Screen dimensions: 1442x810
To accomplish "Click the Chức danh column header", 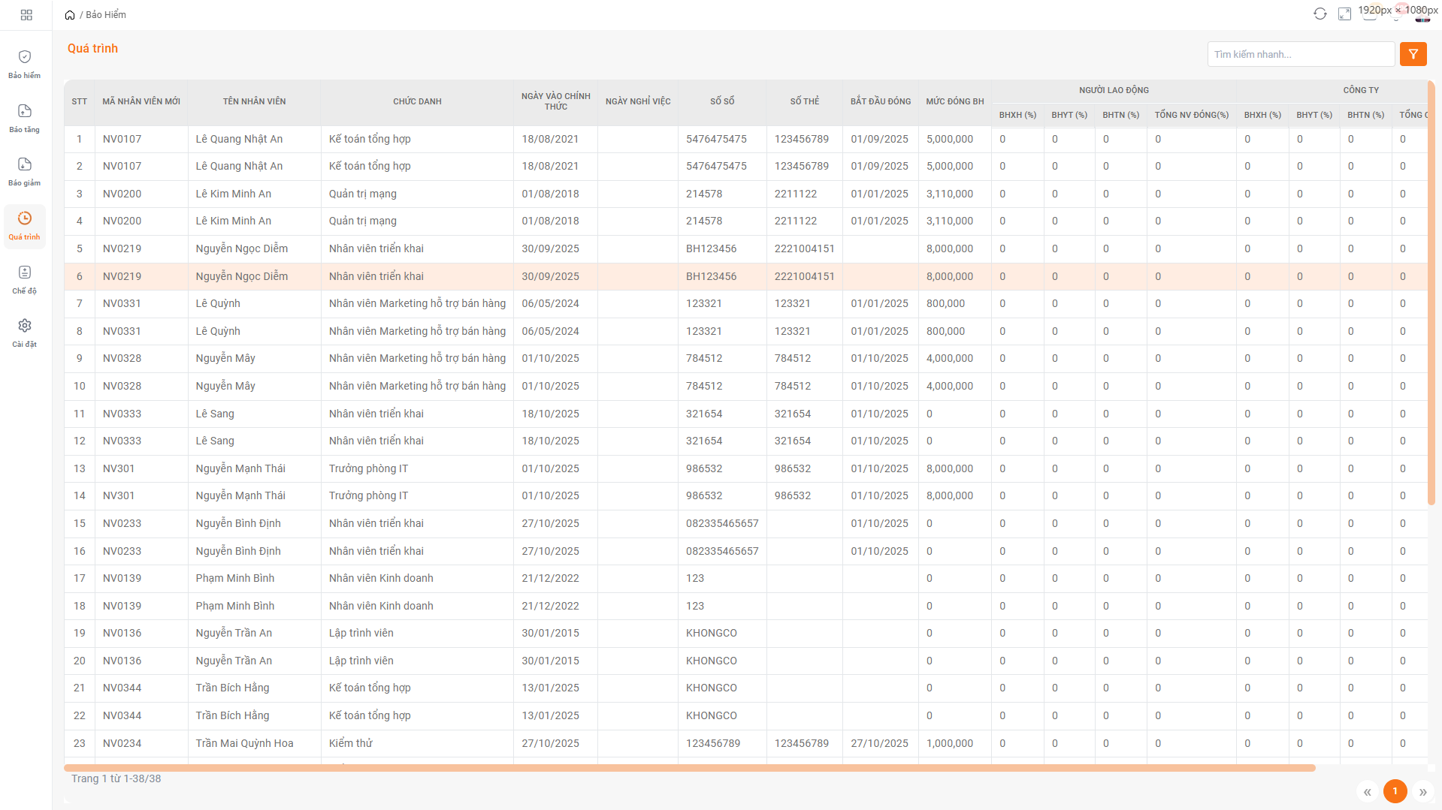I will coord(417,101).
